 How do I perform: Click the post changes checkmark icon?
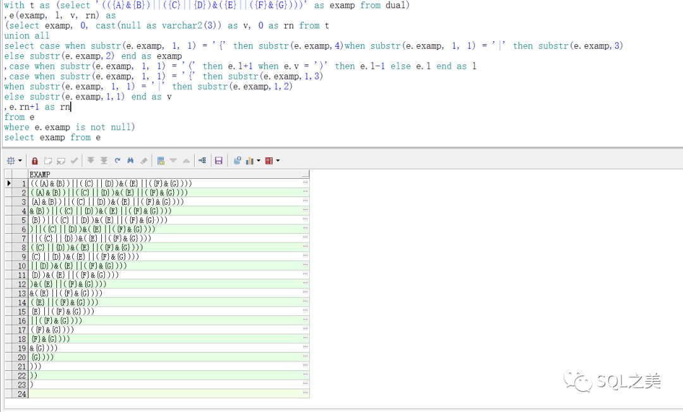pos(74,161)
